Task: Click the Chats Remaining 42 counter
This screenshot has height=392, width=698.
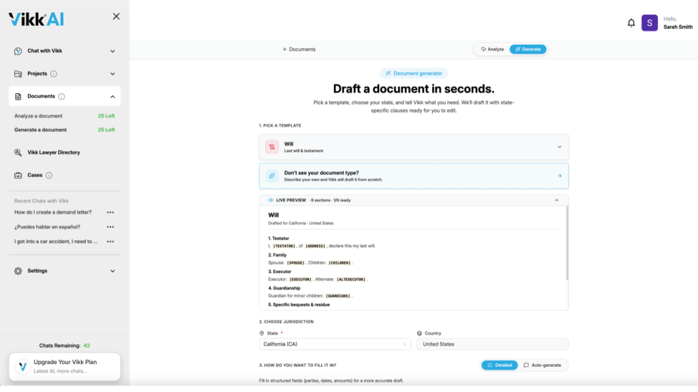Action: pos(65,346)
